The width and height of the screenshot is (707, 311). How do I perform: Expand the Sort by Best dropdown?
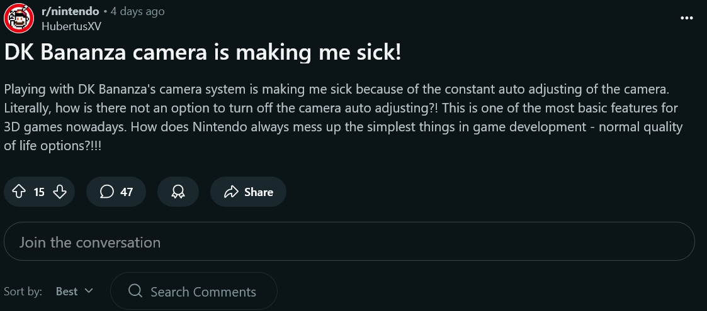(x=74, y=292)
